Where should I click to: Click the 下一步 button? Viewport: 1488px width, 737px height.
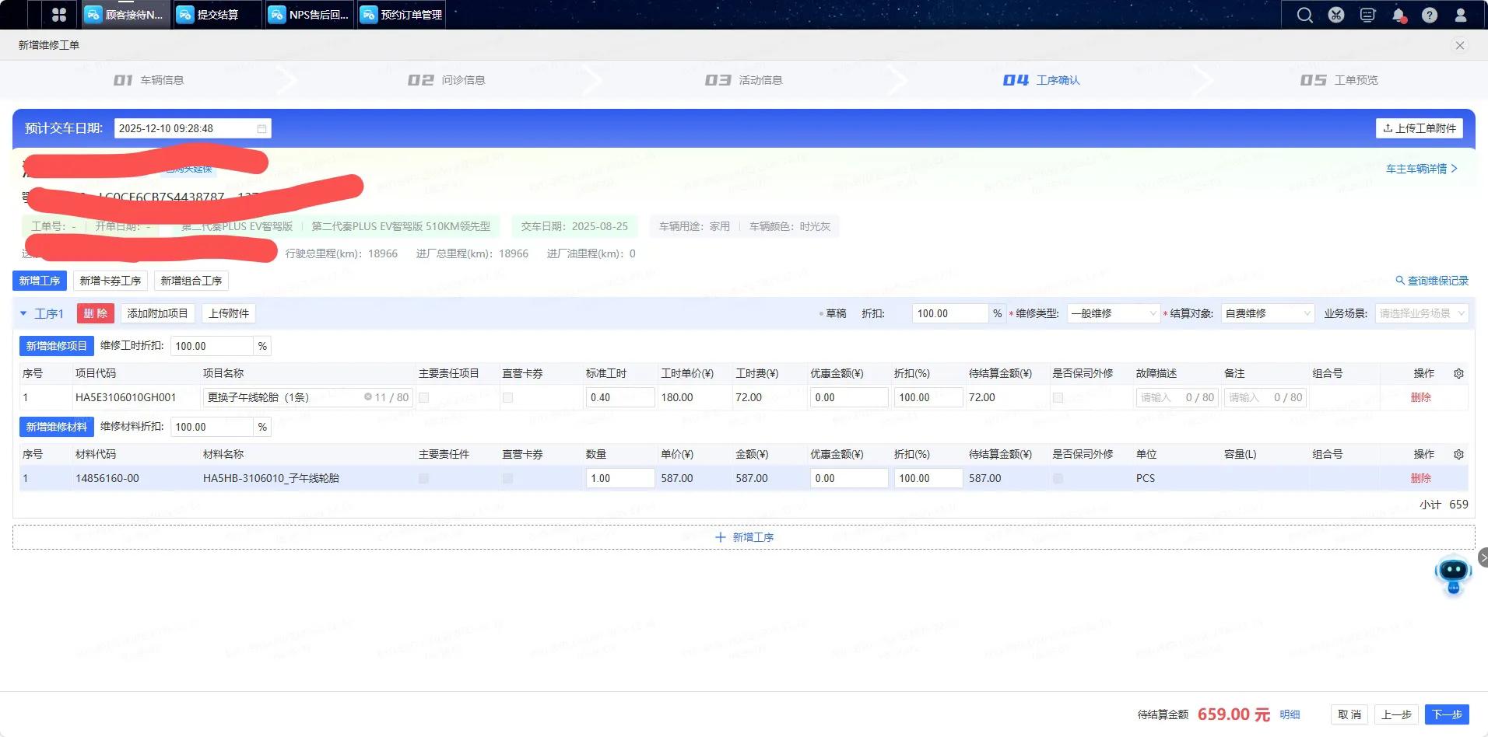[x=1447, y=714]
